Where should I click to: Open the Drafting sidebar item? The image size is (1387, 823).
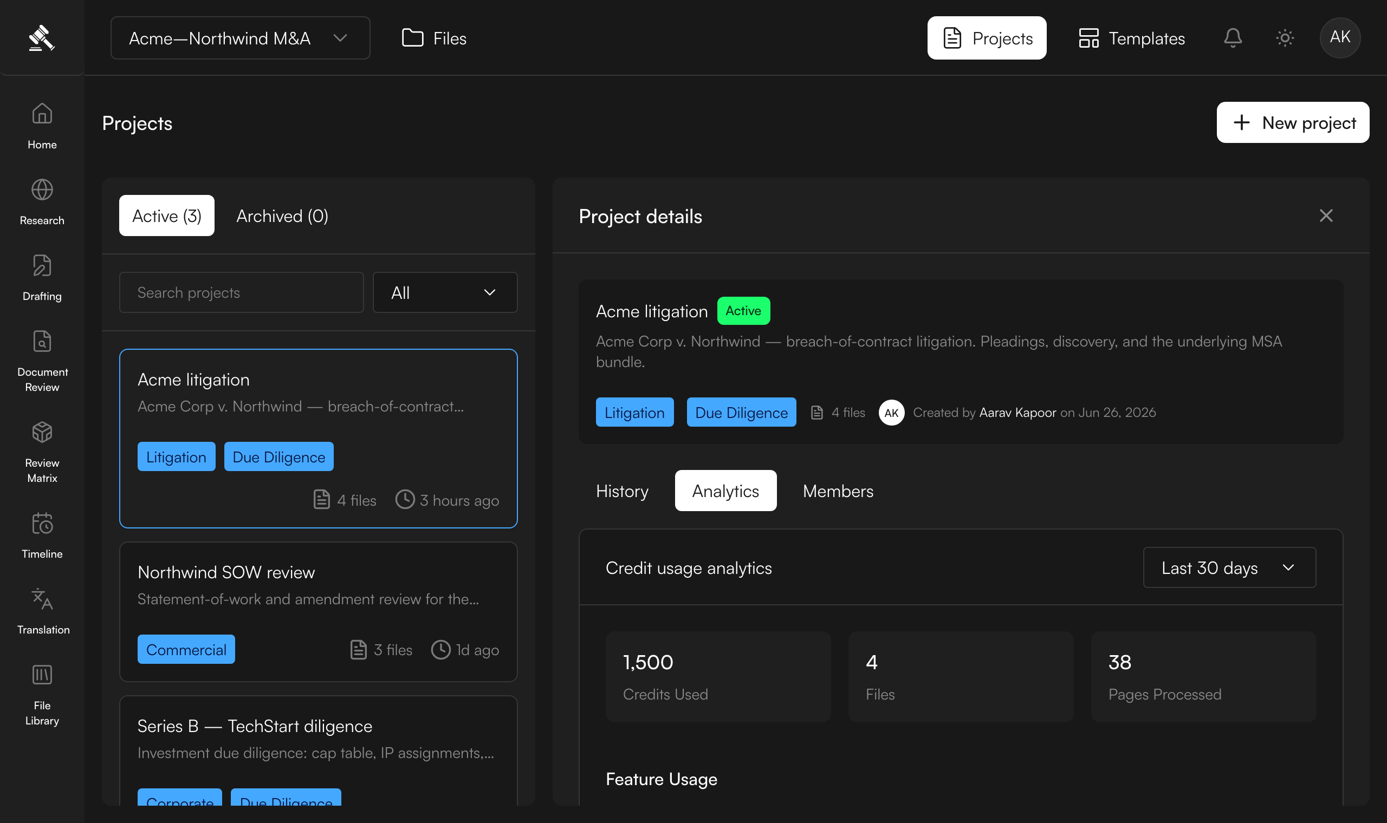pyautogui.click(x=42, y=278)
